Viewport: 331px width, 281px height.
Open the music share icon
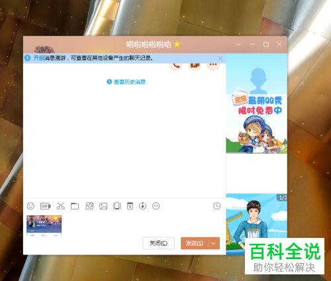coord(142,206)
